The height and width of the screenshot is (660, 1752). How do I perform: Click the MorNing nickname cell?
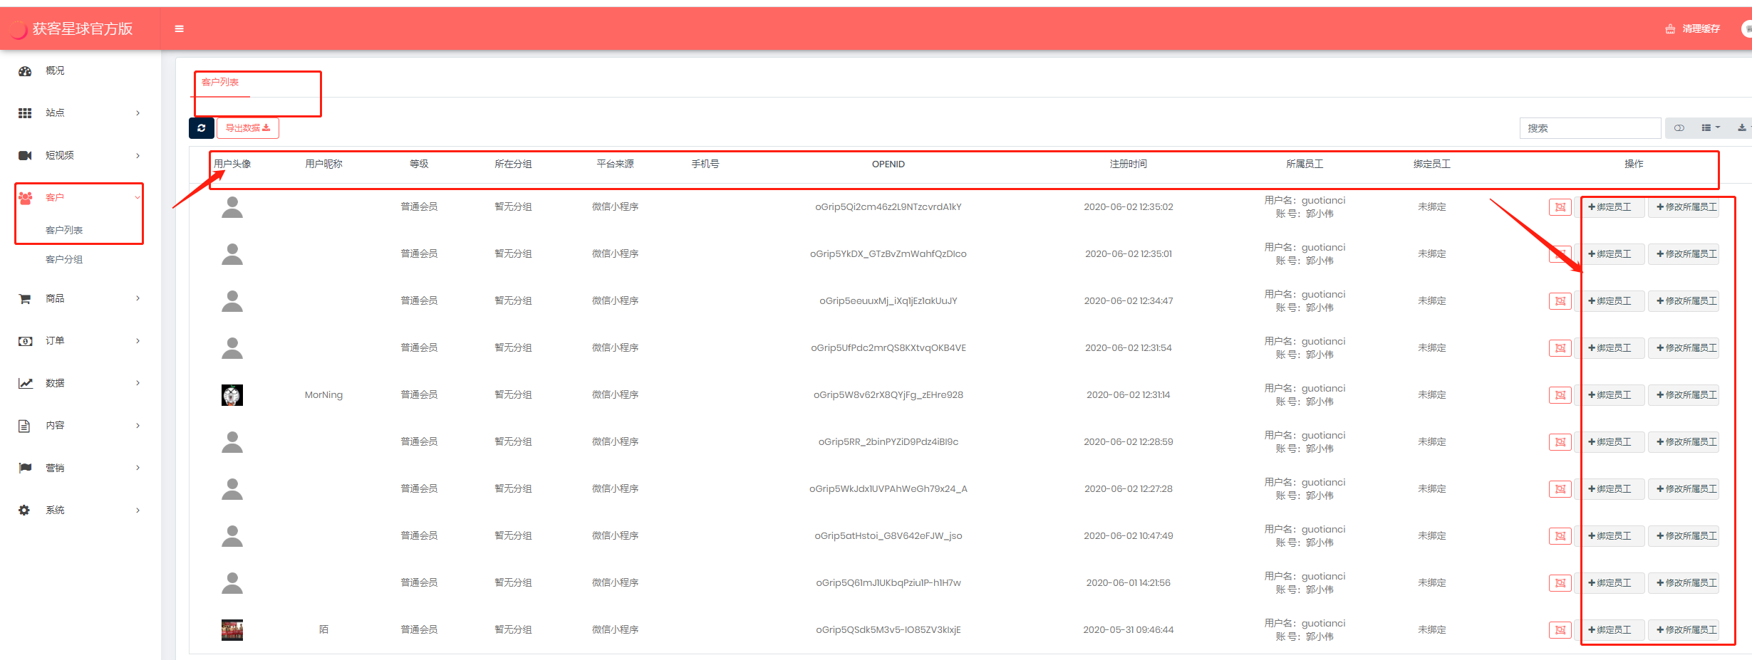(323, 395)
